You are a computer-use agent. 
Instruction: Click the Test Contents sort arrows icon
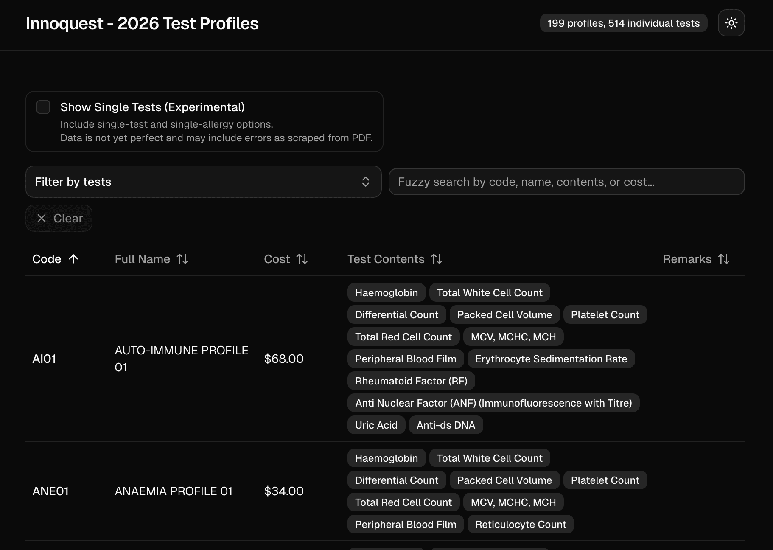click(x=437, y=259)
